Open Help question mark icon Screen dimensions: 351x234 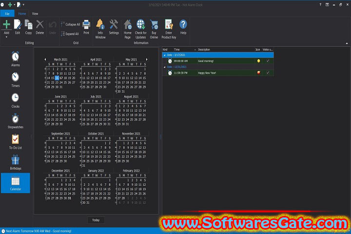[x=183, y=24]
